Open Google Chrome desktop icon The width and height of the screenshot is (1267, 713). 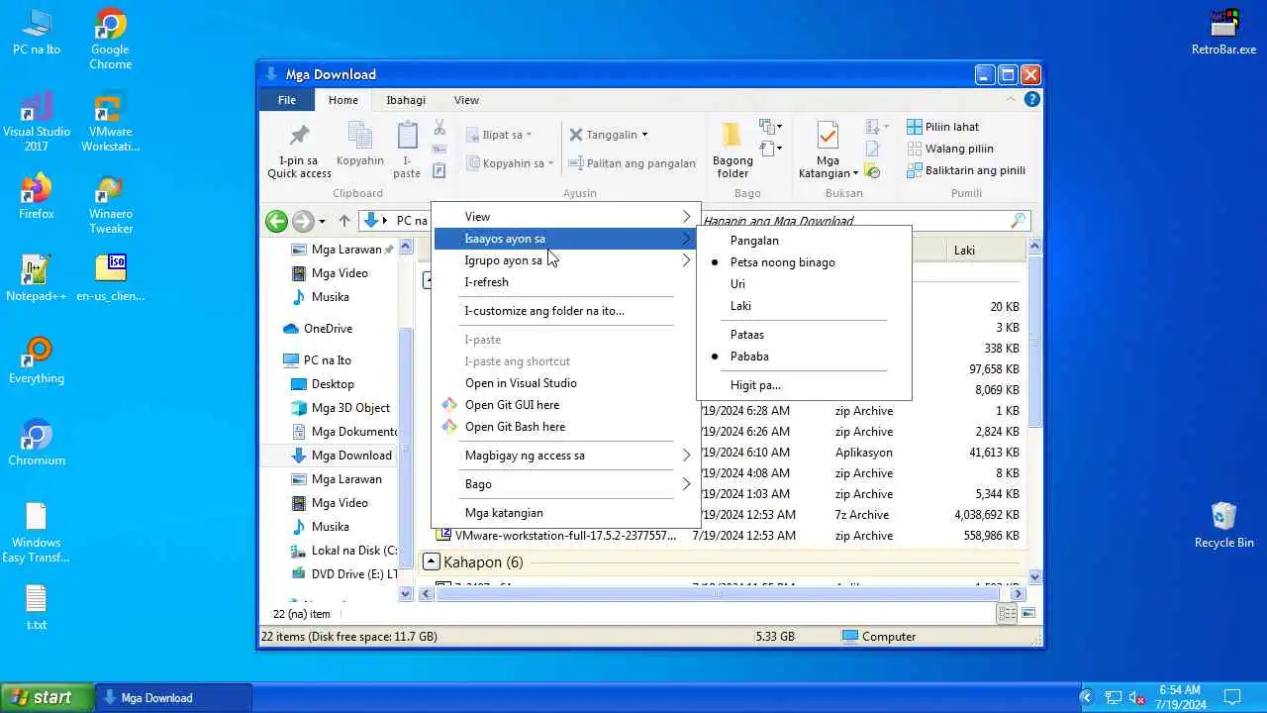pyautogui.click(x=110, y=40)
